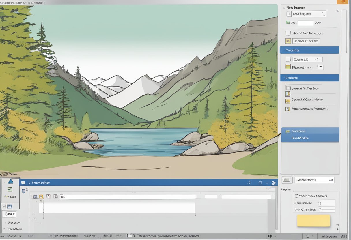Viewport: 351px width, 240px height.
Task: Click the paper-plane send icon in the blue title bar
Action: coord(273,183)
